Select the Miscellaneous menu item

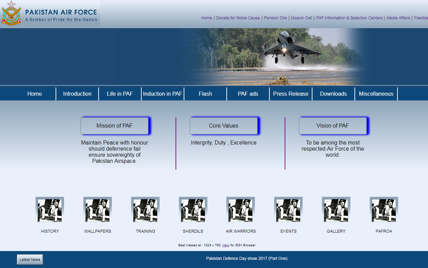376,94
